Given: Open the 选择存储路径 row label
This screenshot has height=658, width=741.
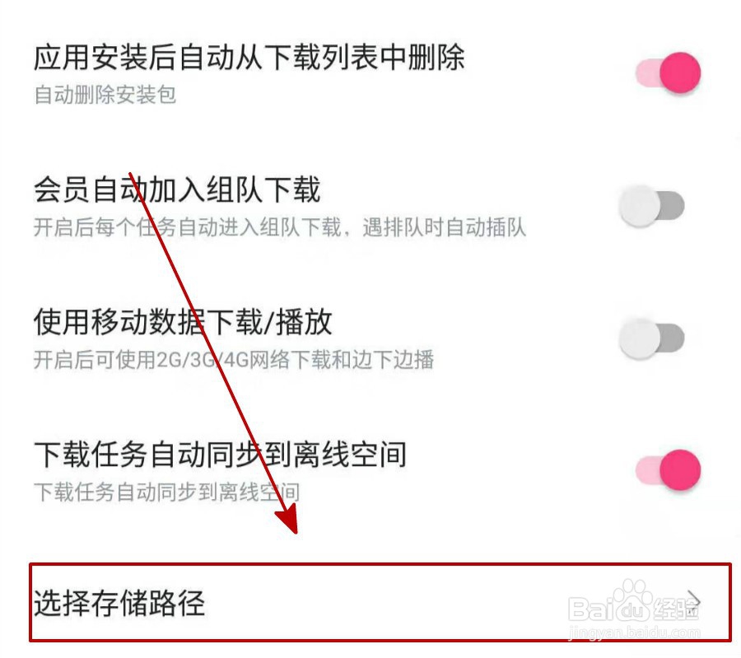Looking at the screenshot, I should [x=119, y=603].
